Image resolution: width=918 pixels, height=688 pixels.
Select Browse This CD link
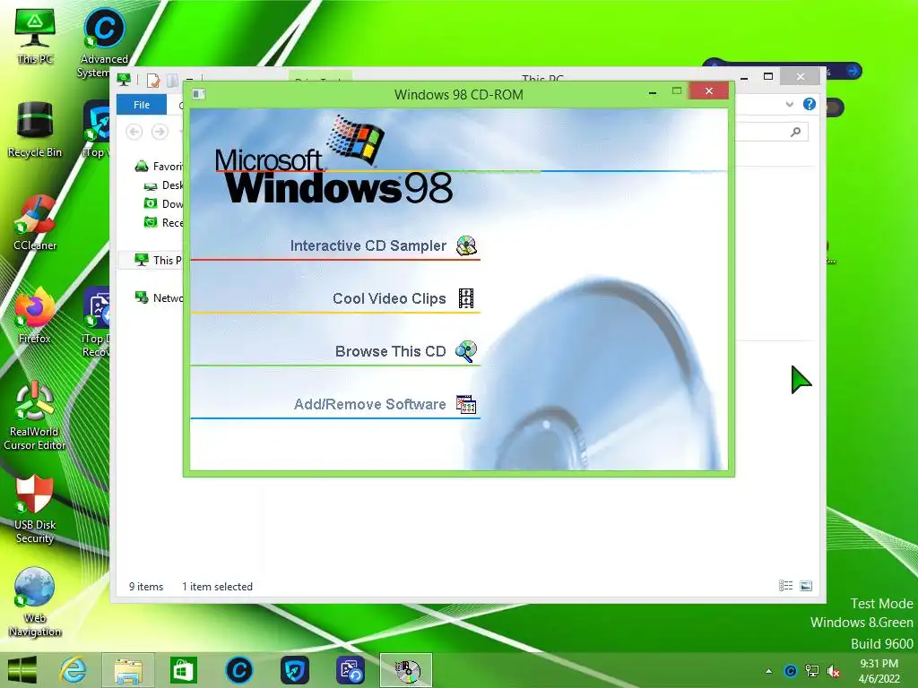[x=391, y=351]
